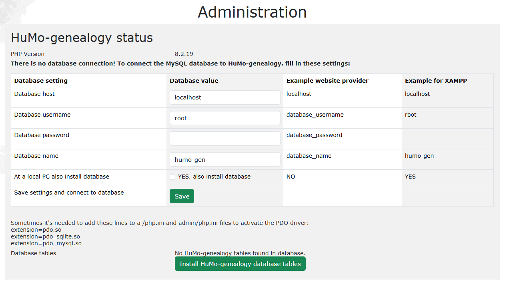
Task: Click the 'Database username' row label
Action: pos(42,115)
